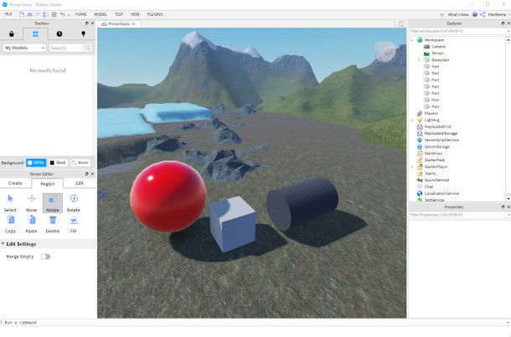Click the Undo arrow icon

click(x=62, y=14)
